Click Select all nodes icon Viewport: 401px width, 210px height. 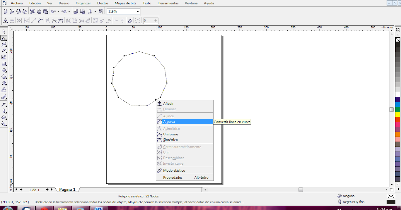point(137,21)
